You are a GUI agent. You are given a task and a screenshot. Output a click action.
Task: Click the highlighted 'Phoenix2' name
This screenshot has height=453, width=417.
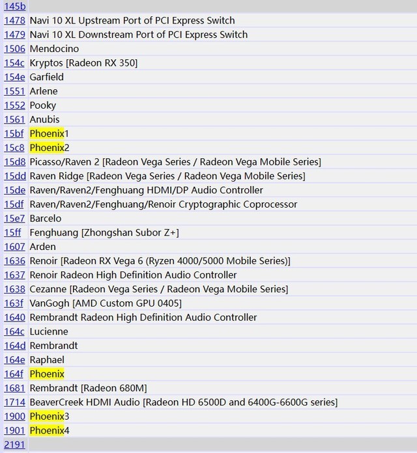point(50,148)
